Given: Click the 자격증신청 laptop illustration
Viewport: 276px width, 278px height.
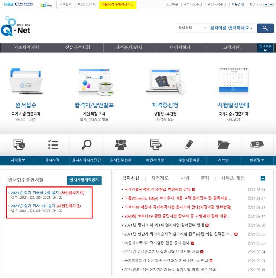Looking at the screenshot, I should (x=165, y=81).
